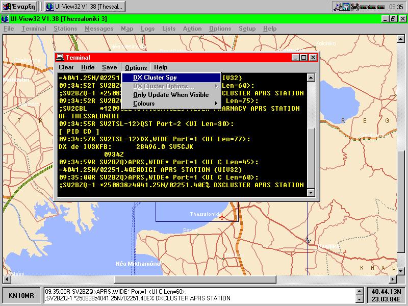Click the Terminal window title bar text
The height and width of the screenshot is (306, 408).
[x=78, y=58]
